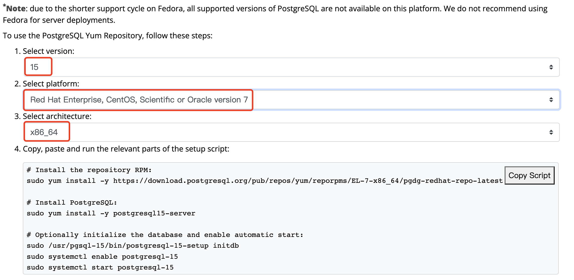Click the bold Note text about Fedora
Viewport: 574px width, 280px height.
16,9
